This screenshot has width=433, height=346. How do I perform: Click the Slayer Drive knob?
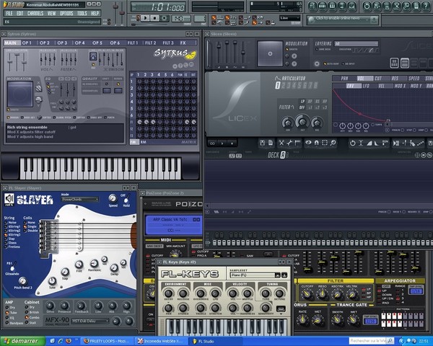[x=50, y=306]
